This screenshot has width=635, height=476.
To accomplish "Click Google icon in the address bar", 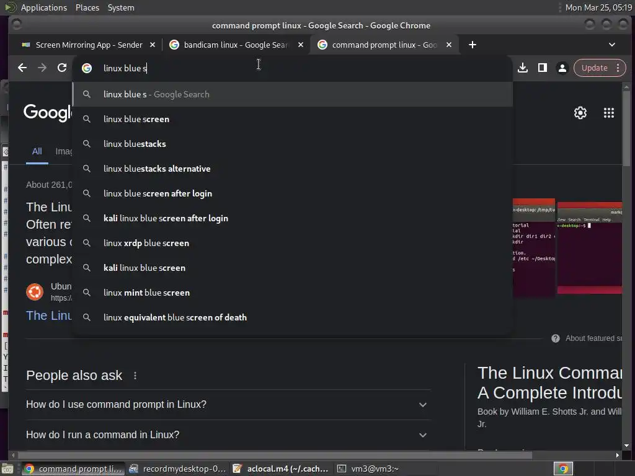I will click(87, 68).
